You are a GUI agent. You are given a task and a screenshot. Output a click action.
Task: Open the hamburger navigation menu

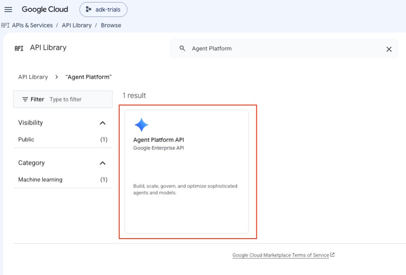(x=8, y=10)
